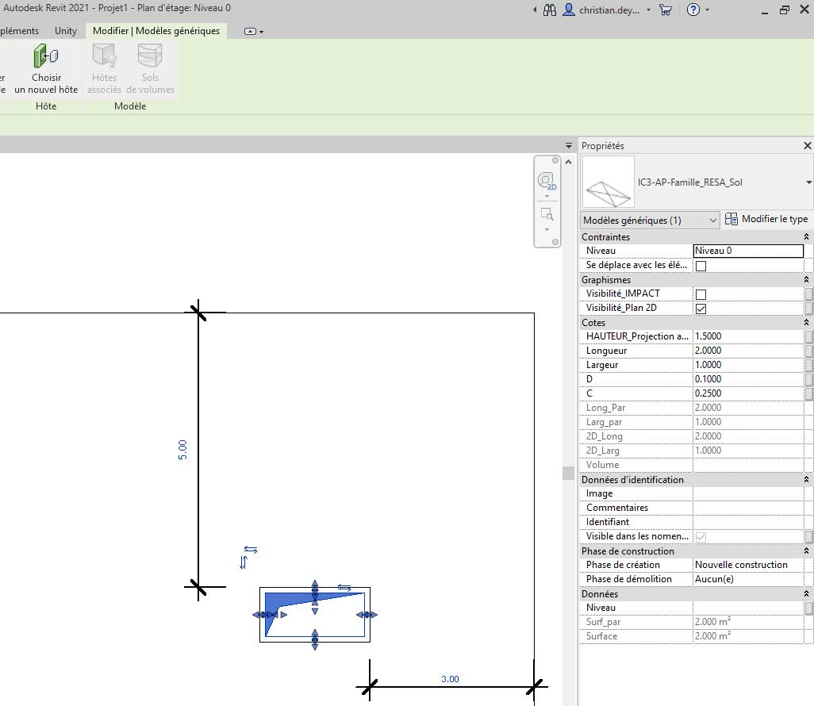
Task: Open the Autodesk shopping cart icon
Action: pos(666,10)
